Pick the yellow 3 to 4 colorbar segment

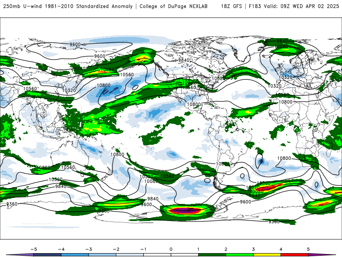(x=267, y=255)
